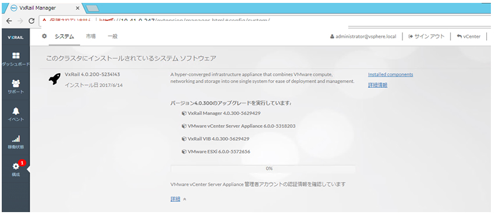
Task: Click the 0% upgrade progress bar
Action: [x=263, y=169]
